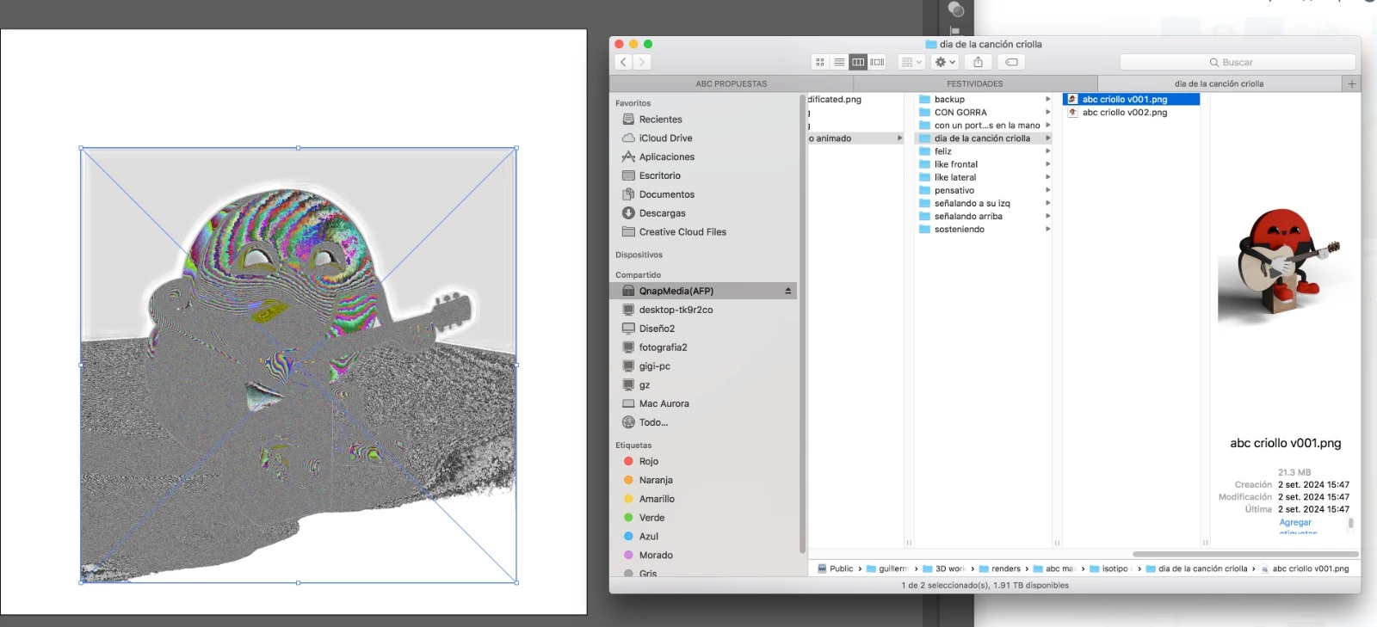The width and height of the screenshot is (1377, 627).
Task: Expand the like frontal folder arrow
Action: click(x=1047, y=164)
